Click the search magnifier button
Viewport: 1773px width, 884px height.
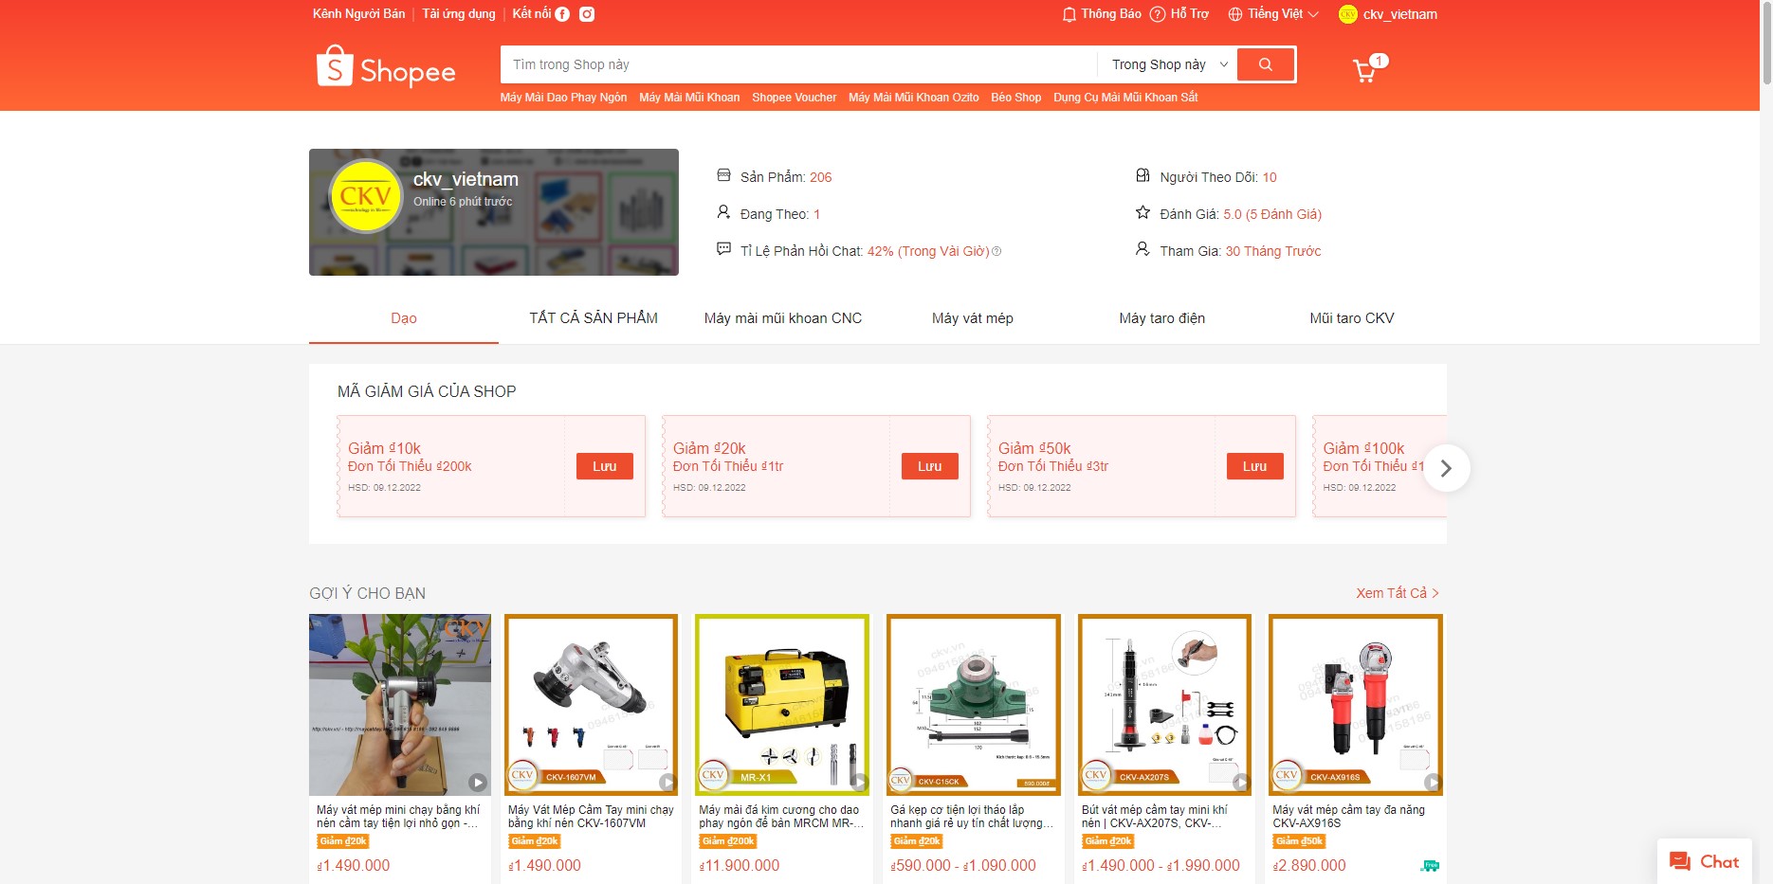tap(1265, 63)
